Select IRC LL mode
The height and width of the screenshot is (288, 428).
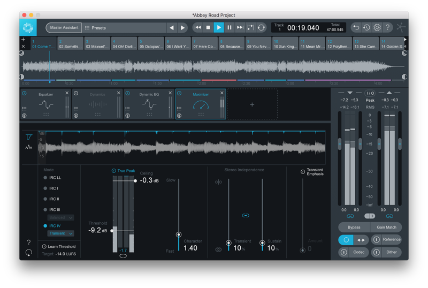52,178
